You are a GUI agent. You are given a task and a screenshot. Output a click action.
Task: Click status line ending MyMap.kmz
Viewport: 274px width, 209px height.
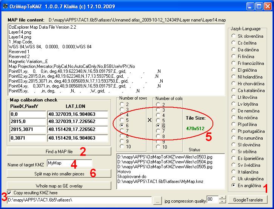tap(160, 181)
